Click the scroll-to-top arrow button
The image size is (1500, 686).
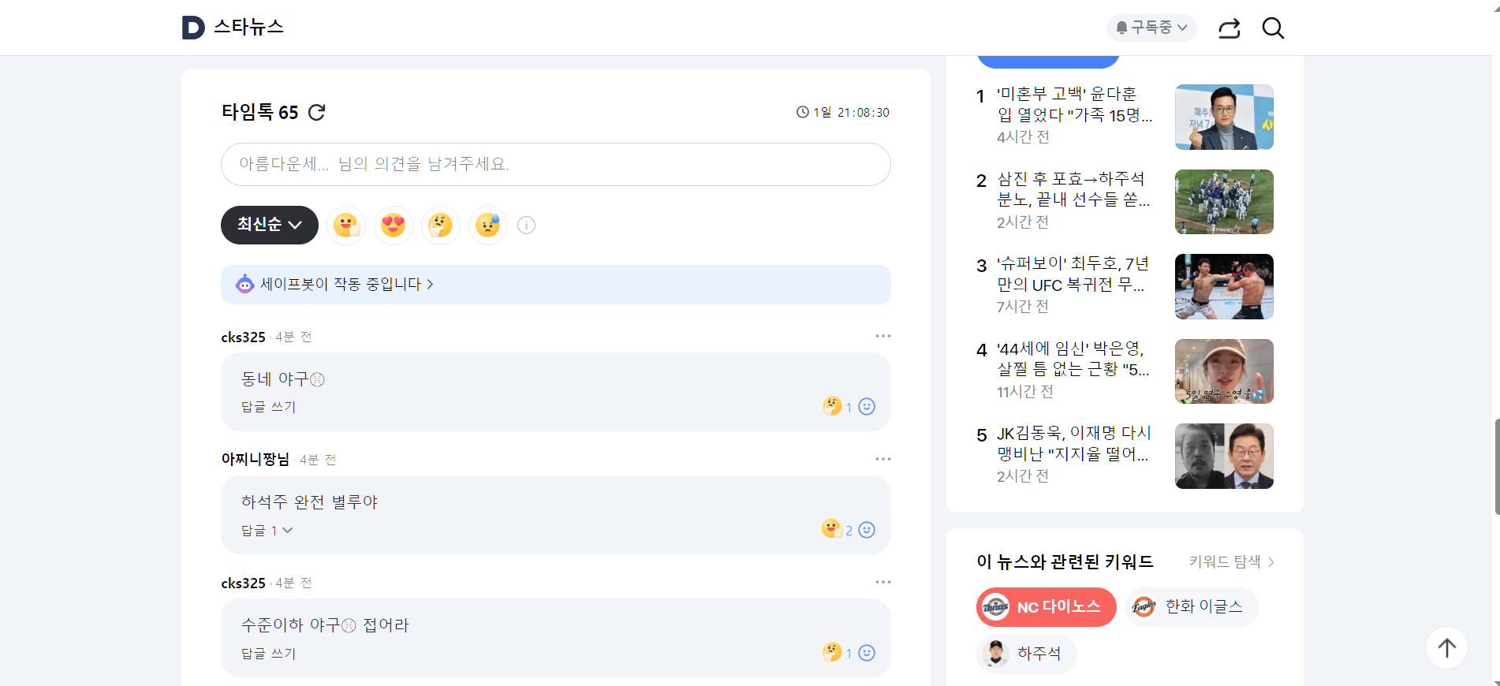[1446, 647]
